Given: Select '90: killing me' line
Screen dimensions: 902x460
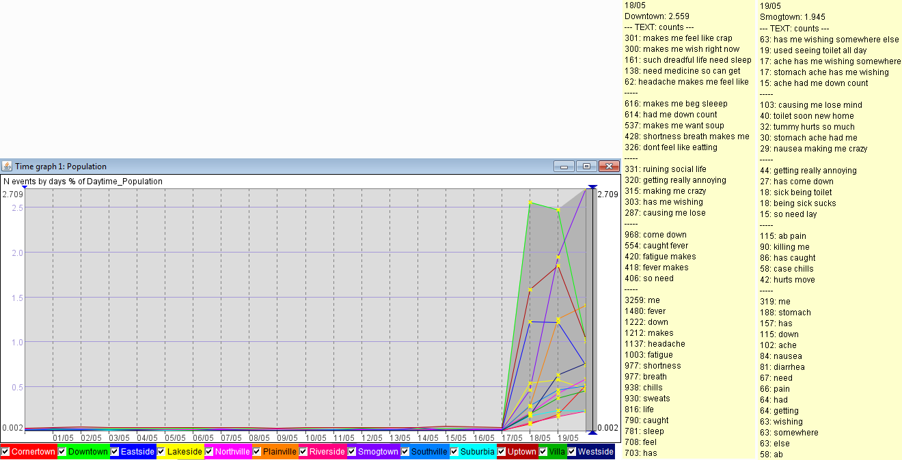Looking at the screenshot, I should coord(784,247).
